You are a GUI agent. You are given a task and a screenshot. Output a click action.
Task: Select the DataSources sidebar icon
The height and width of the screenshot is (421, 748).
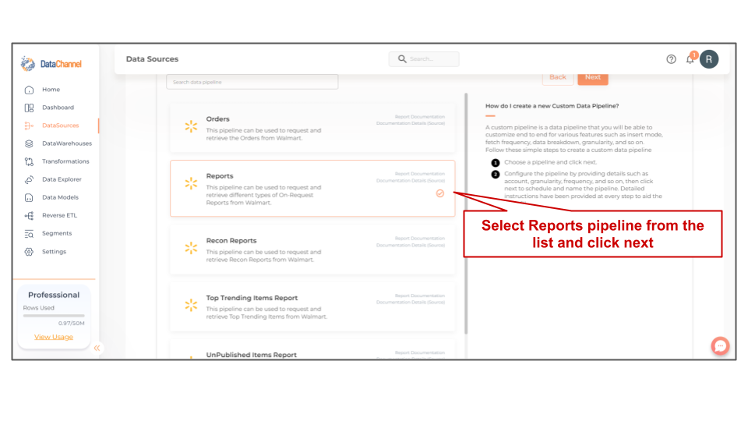tap(29, 126)
